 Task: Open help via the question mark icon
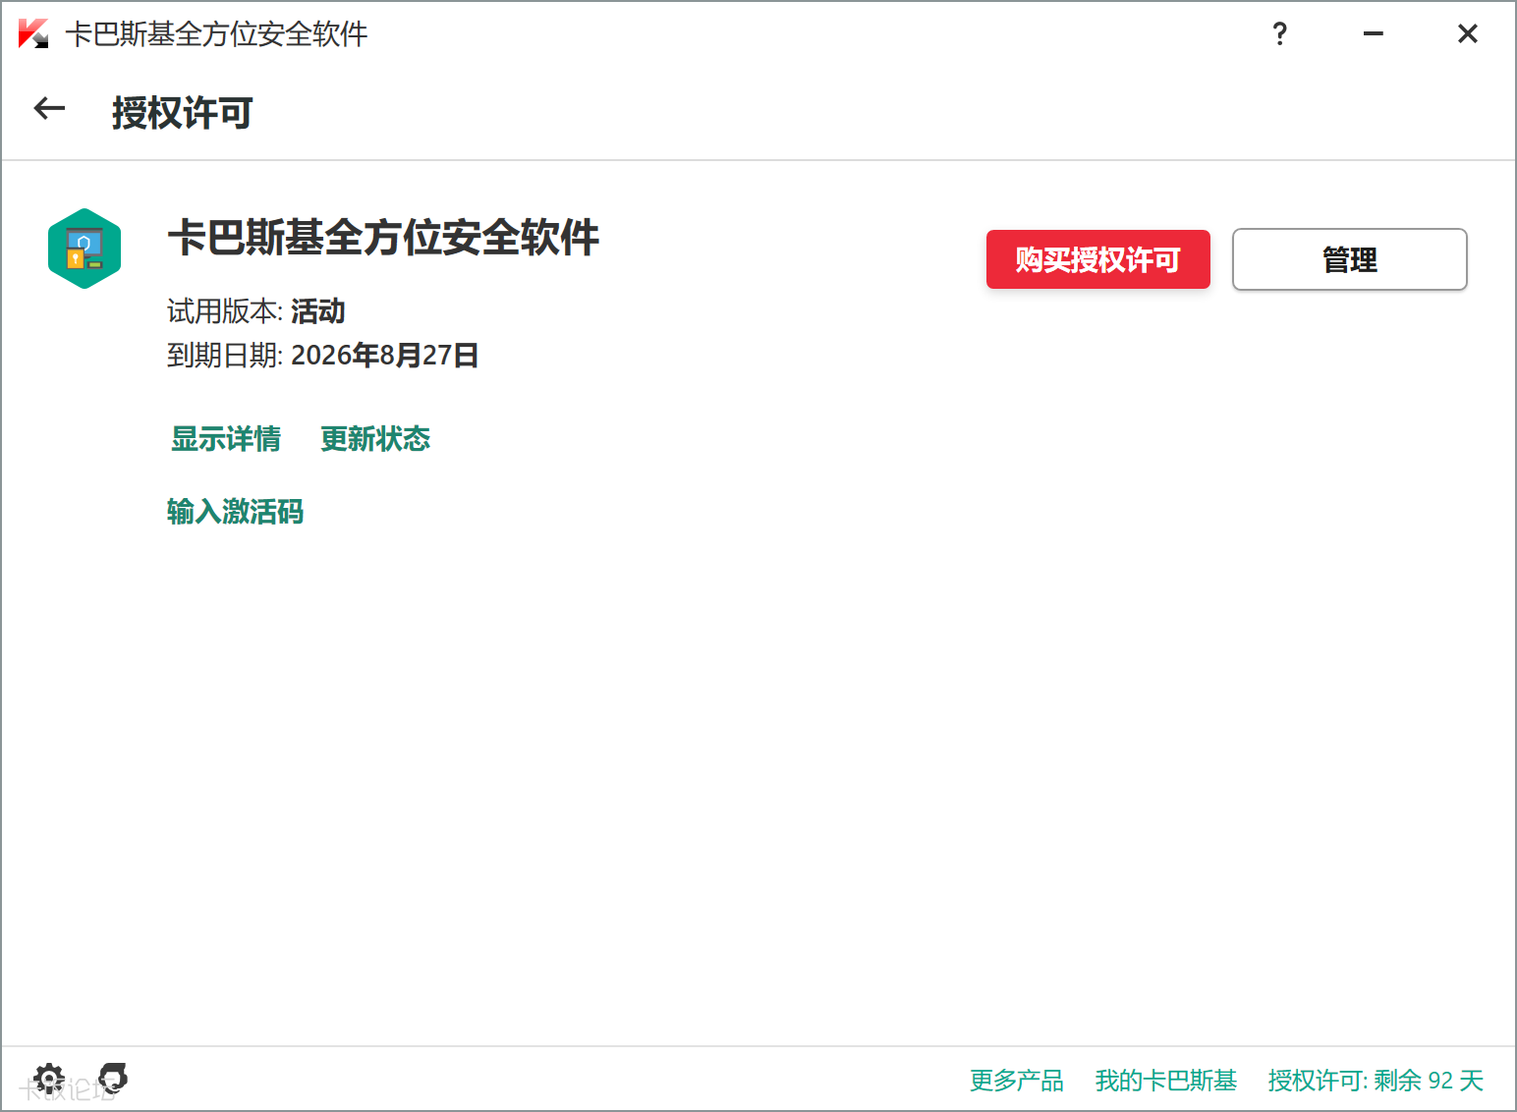pyautogui.click(x=1279, y=34)
